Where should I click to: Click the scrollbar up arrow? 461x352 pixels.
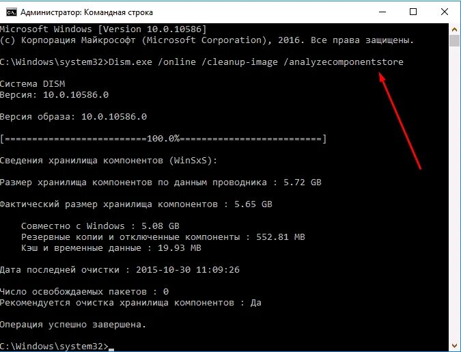pos(455,29)
